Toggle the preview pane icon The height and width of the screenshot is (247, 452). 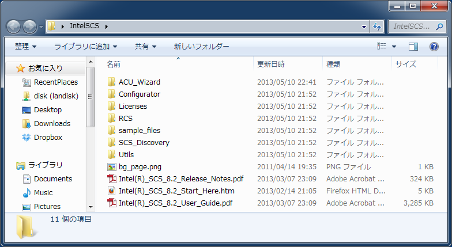413,46
